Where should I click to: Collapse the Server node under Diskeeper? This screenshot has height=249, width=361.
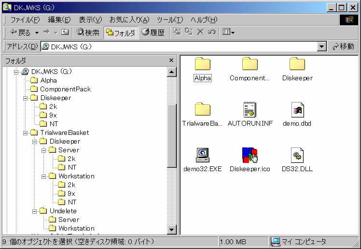click(x=43, y=150)
